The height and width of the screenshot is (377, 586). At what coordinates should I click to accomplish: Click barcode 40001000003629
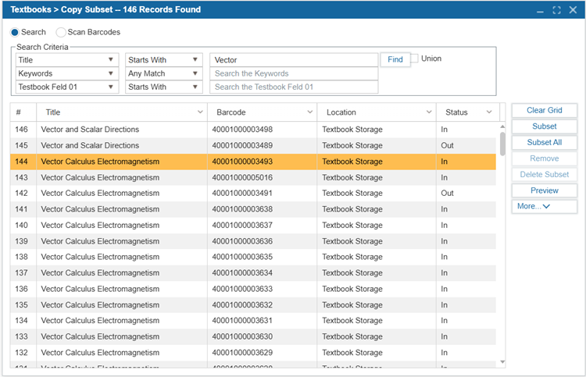pos(242,353)
